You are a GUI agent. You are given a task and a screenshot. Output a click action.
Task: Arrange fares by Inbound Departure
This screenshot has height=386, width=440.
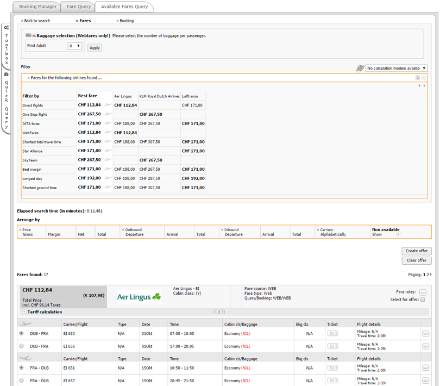tap(234, 234)
